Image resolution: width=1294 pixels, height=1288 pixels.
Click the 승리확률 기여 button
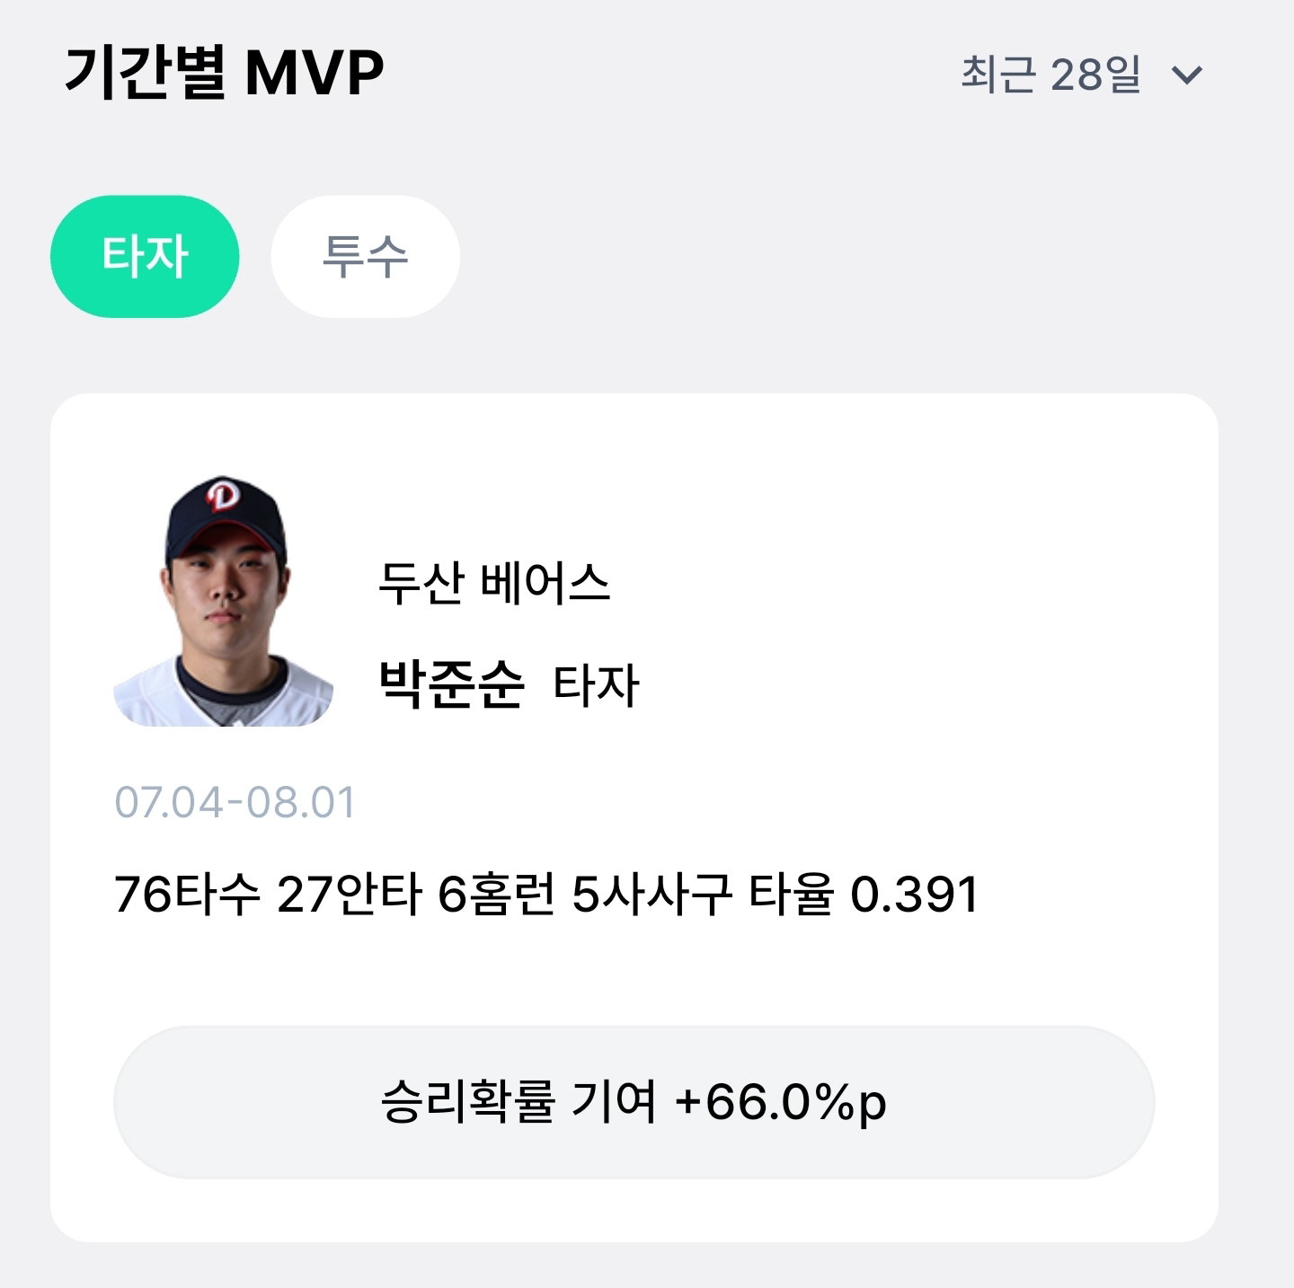tap(634, 1102)
